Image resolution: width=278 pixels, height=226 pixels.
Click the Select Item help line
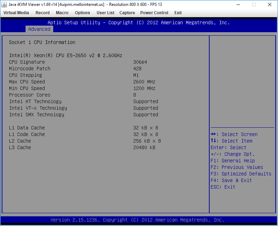pyautogui.click(x=231, y=141)
